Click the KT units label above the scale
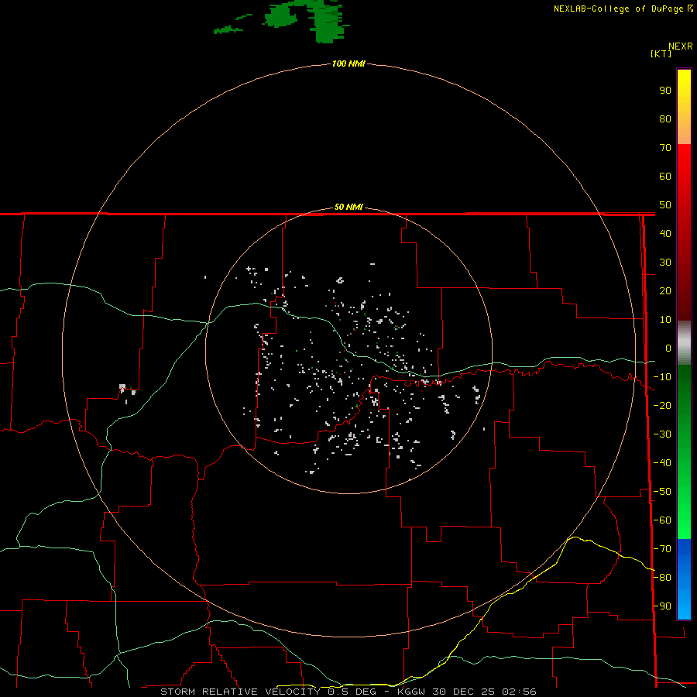 (x=661, y=53)
